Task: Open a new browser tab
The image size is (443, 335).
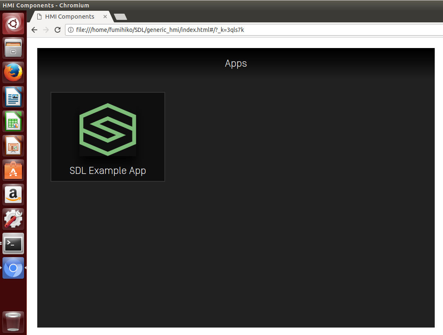Action: tap(120, 17)
